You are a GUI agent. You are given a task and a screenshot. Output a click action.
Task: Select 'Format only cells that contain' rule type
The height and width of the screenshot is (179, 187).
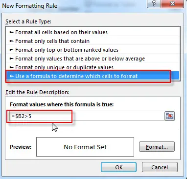point(93,41)
